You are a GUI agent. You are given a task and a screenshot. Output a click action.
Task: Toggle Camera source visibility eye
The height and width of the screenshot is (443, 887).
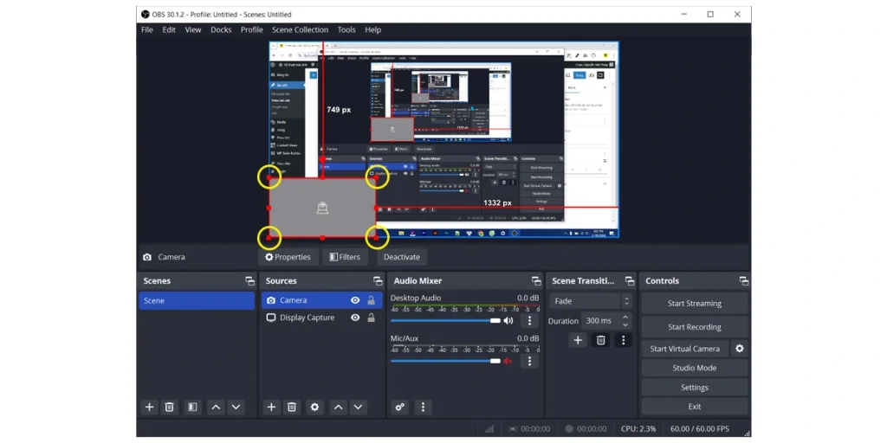355,300
